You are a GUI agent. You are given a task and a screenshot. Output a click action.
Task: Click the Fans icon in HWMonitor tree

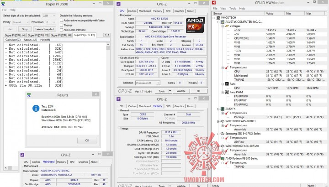pyautogui.click(x=227, y=84)
